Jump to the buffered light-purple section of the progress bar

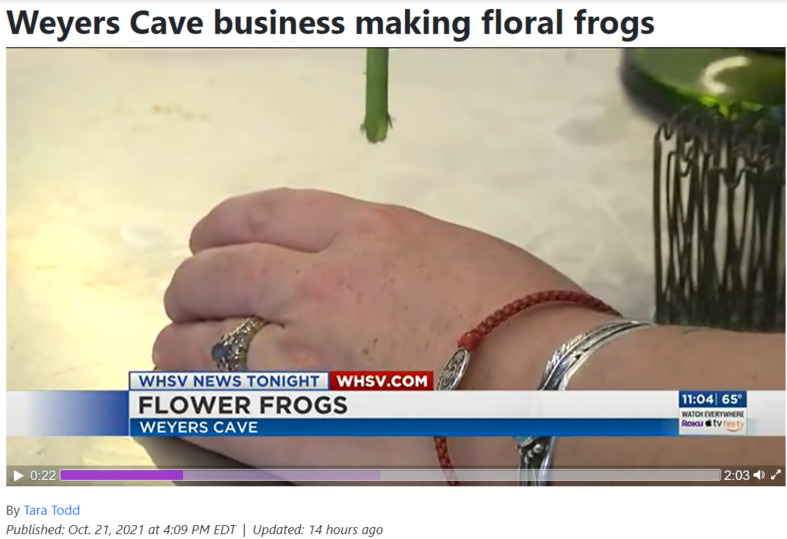click(x=282, y=474)
